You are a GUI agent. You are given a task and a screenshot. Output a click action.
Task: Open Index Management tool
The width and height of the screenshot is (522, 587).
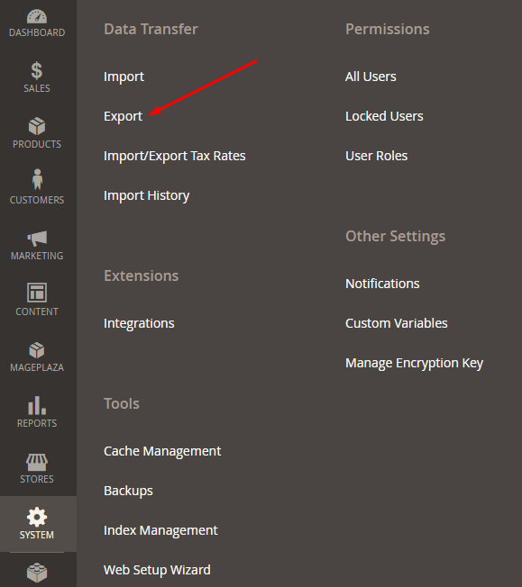160,530
